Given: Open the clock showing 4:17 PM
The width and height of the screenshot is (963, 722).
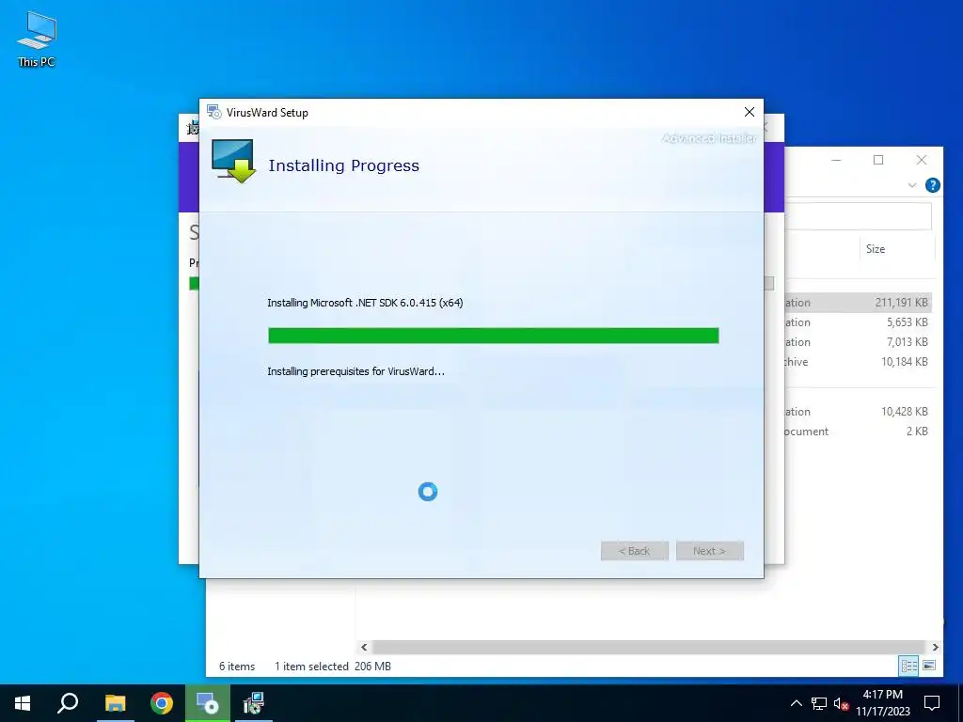Looking at the screenshot, I should [882, 703].
